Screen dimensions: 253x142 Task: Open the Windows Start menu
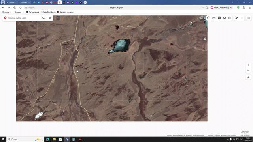point(3,139)
